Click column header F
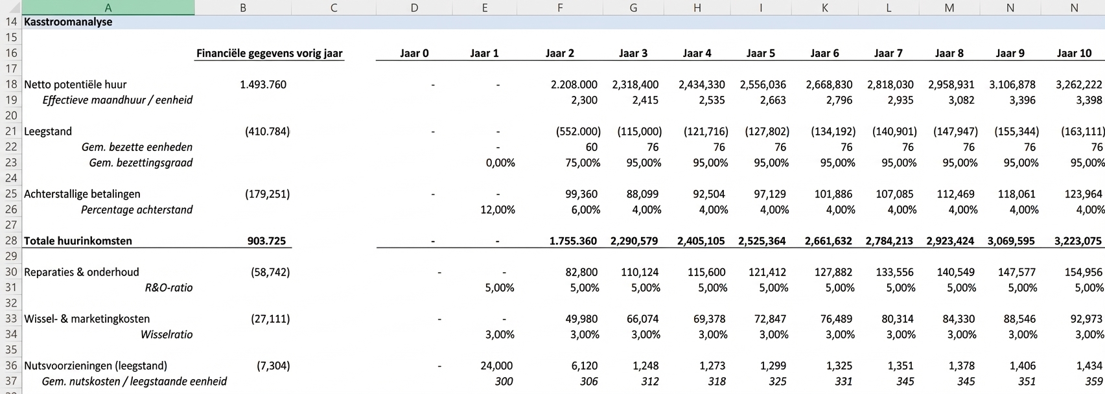The height and width of the screenshot is (394, 1105). [559, 8]
